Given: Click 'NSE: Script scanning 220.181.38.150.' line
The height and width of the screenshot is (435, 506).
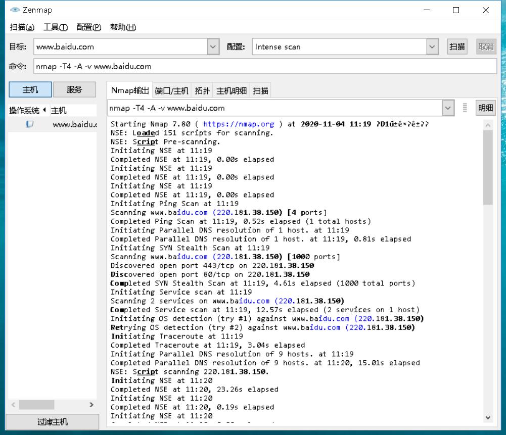Looking at the screenshot, I should click(190, 371).
